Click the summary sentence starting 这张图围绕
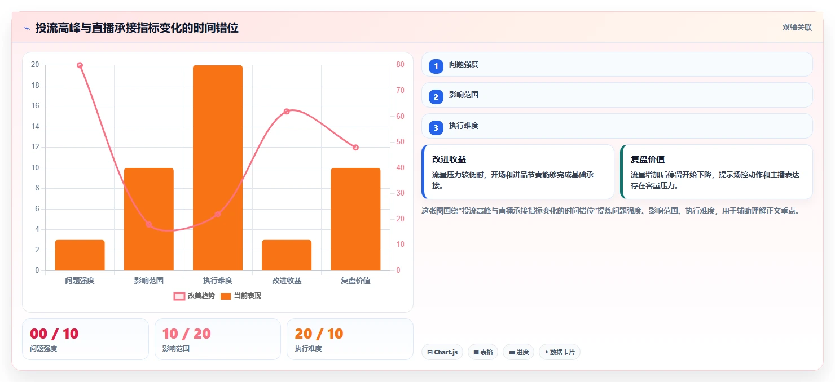This screenshot has height=382, width=835. point(610,211)
